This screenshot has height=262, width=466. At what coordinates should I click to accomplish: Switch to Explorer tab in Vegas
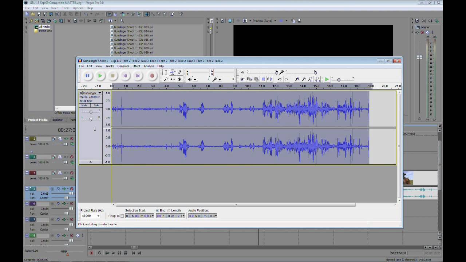[57, 120]
